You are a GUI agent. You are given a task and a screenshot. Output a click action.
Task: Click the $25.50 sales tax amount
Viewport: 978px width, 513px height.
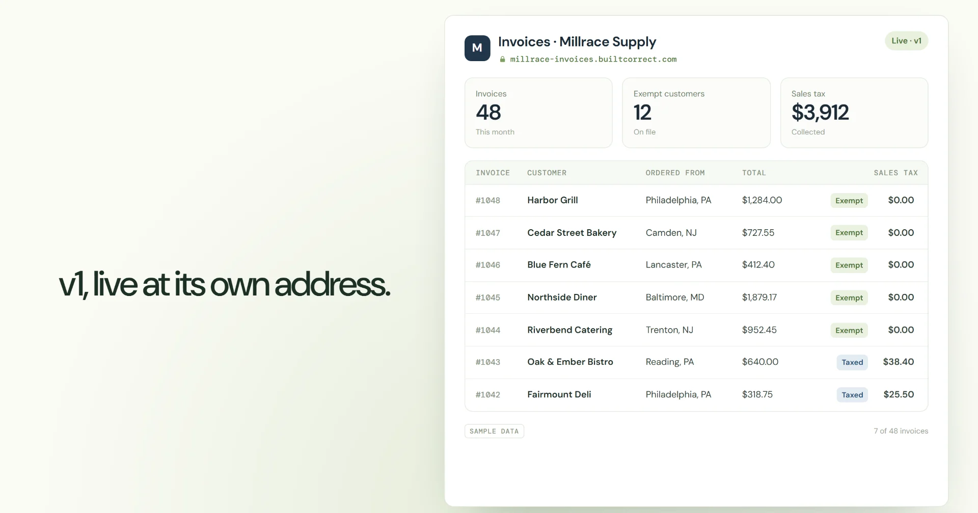pos(899,395)
